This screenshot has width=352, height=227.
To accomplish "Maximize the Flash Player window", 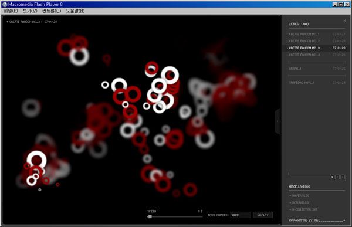I will [x=340, y=4].
